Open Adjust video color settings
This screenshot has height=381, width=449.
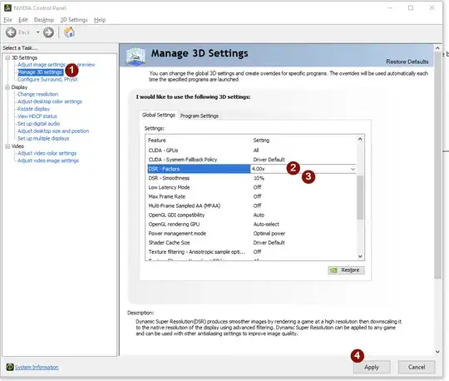[47, 153]
